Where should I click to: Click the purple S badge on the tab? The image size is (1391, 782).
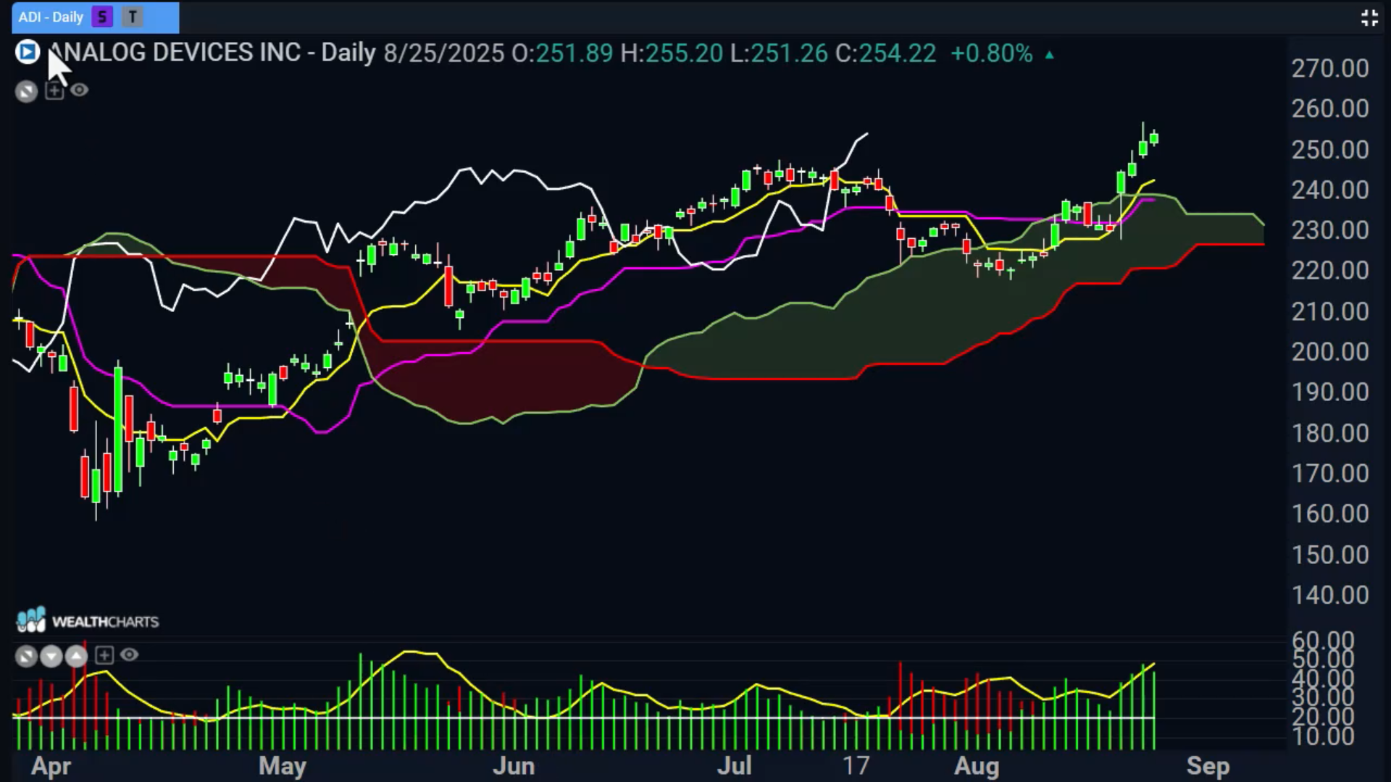coord(103,17)
